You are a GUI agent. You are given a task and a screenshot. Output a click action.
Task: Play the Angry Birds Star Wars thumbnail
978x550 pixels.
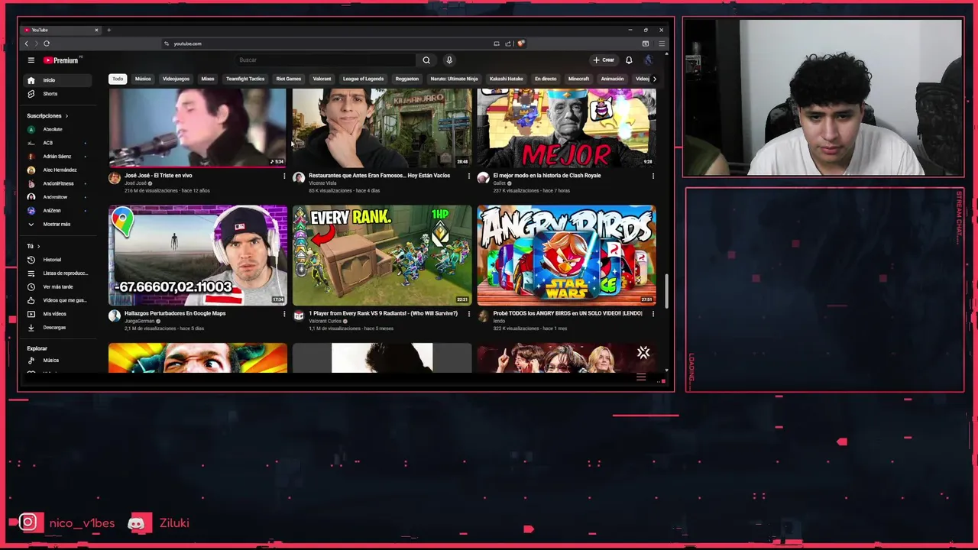tap(566, 255)
